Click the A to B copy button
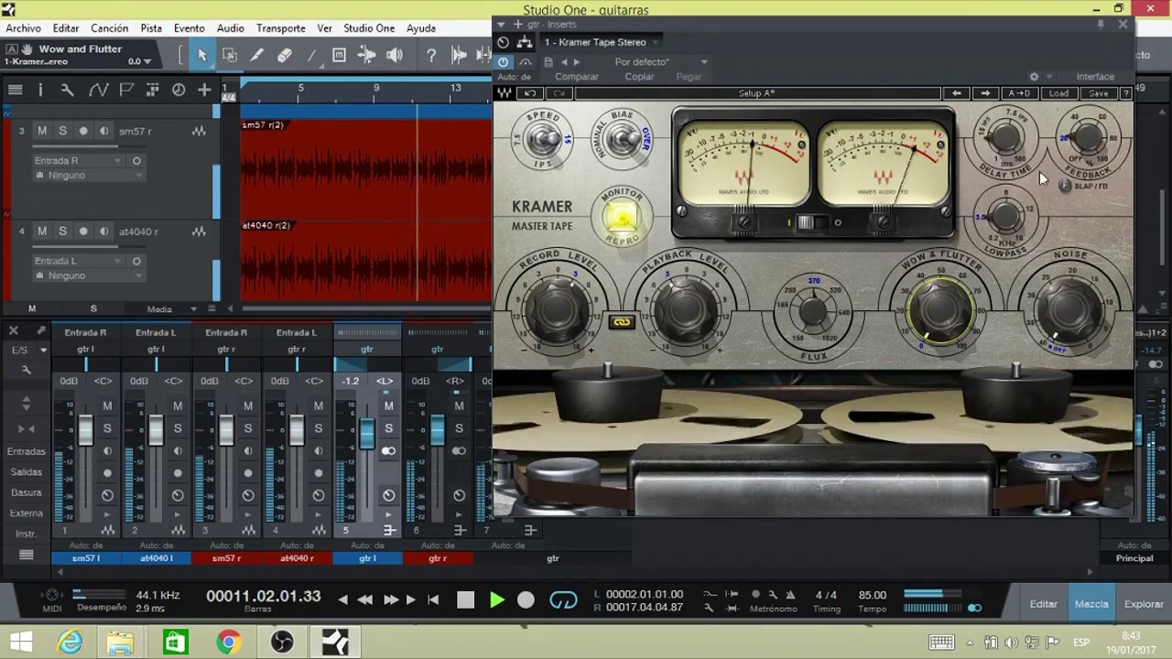Viewport: 1172px width, 659px height. (x=1018, y=93)
